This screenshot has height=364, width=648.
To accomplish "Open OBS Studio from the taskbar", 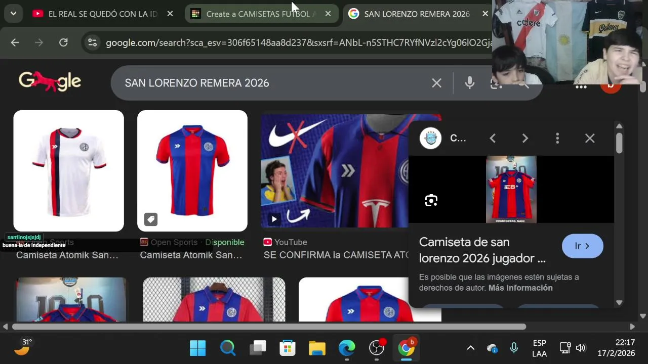I will click(377, 348).
